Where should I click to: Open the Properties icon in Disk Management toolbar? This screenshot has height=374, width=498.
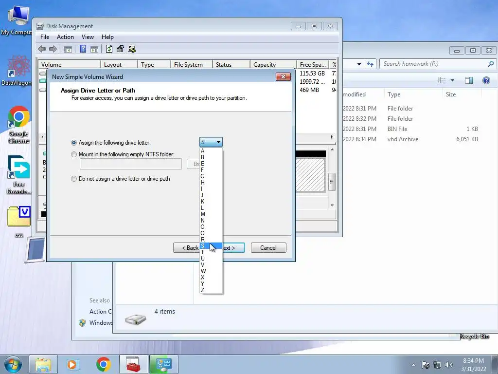click(121, 49)
